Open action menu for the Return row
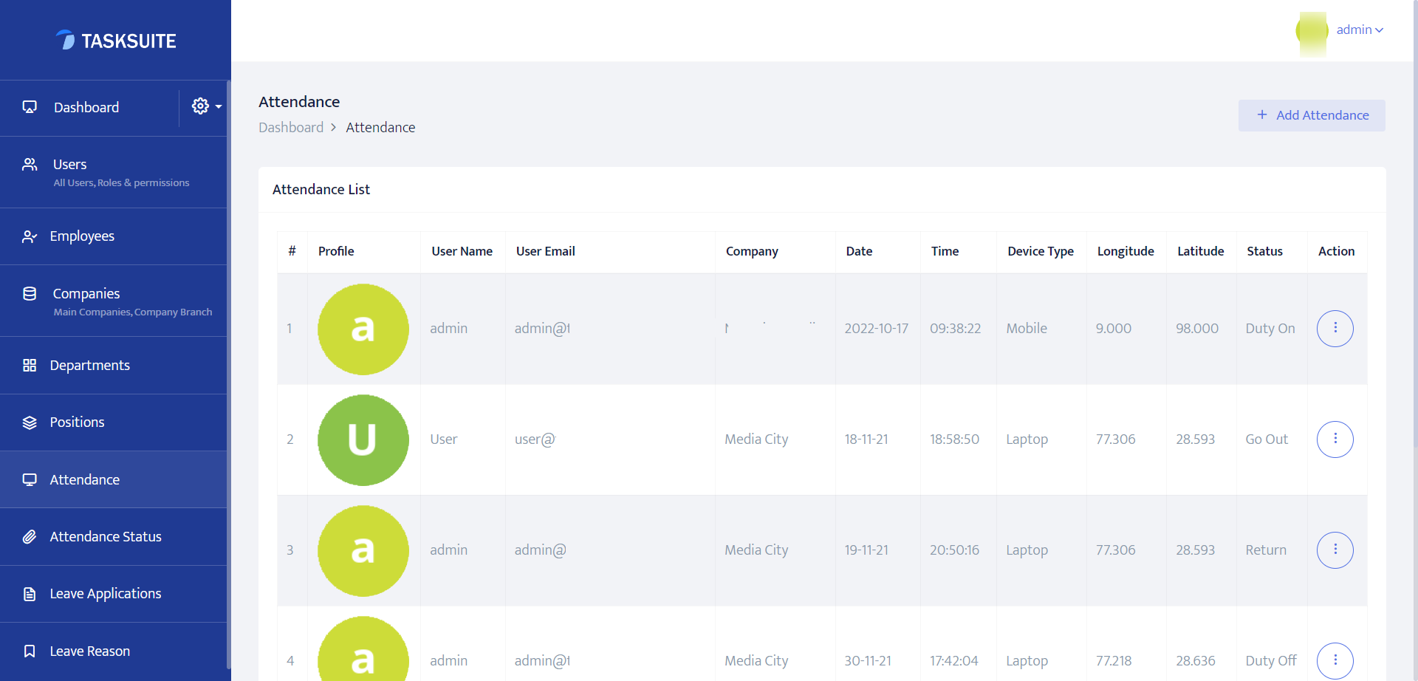 1335,550
